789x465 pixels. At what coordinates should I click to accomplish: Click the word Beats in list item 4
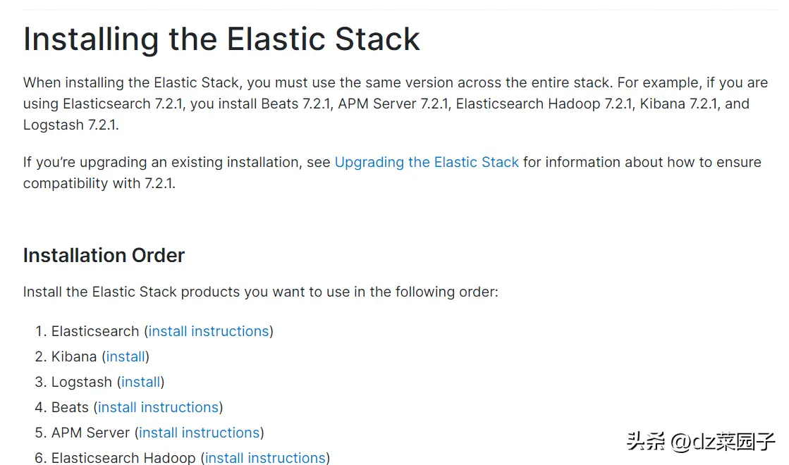click(70, 407)
